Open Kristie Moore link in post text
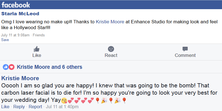The width and height of the screenshot is (222, 111). (x=110, y=22)
